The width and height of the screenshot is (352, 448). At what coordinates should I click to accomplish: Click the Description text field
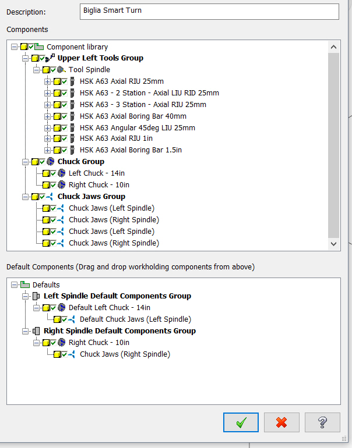[x=209, y=12]
